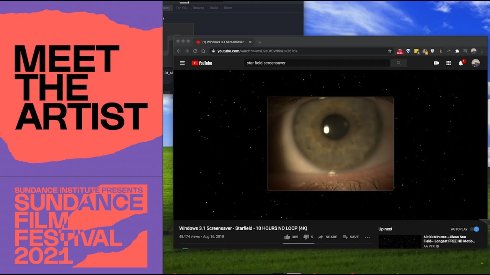The image size is (490, 275).
Task: Click the Up next video thumbnail
Action: (400, 242)
